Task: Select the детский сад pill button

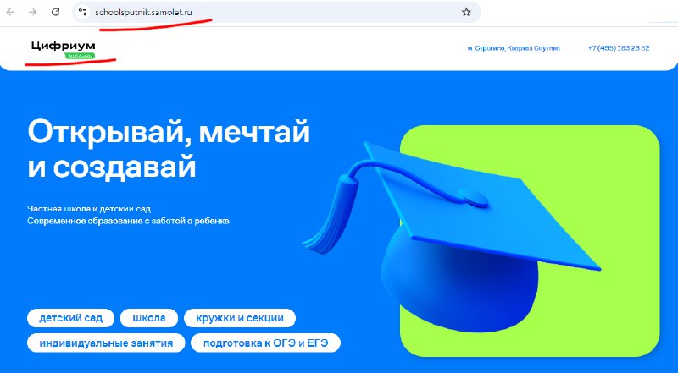Action: pyautogui.click(x=71, y=318)
